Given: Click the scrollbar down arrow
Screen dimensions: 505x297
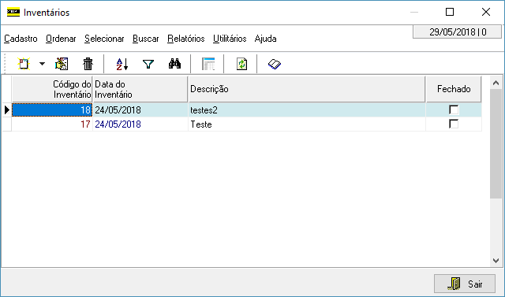Looking at the screenshot, I should click(x=496, y=260).
